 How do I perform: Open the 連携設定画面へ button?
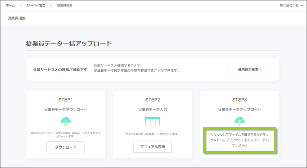(249, 70)
